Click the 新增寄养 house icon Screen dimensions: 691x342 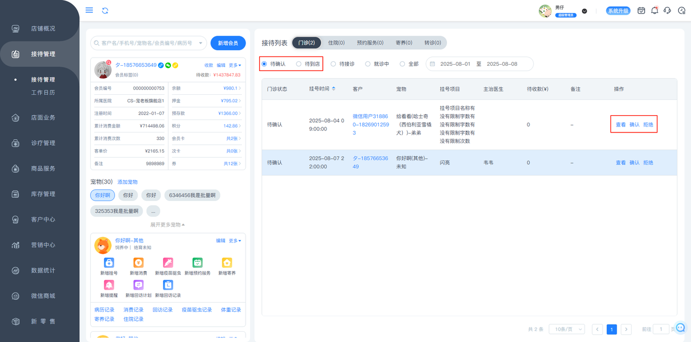coord(227,263)
